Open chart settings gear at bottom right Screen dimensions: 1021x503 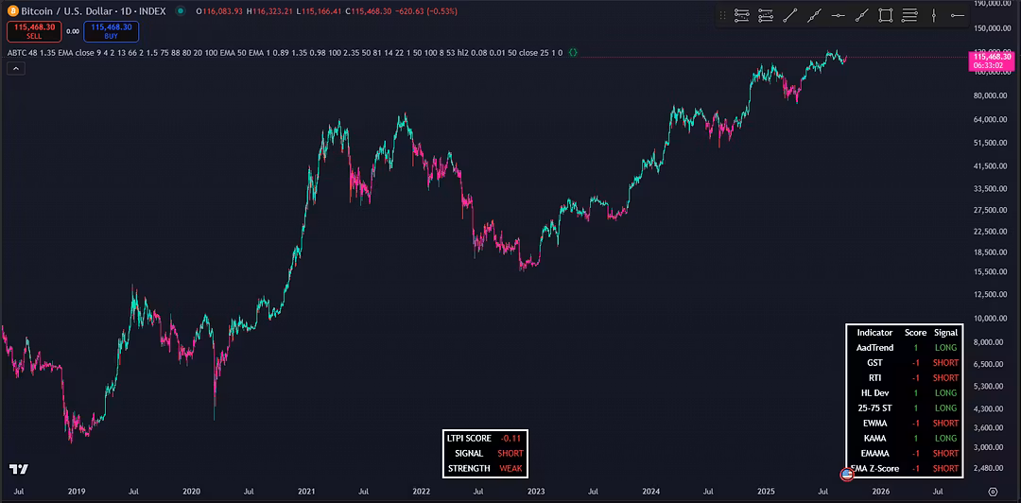tap(992, 492)
